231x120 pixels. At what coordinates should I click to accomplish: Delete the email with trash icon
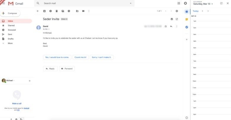click(x=56, y=11)
